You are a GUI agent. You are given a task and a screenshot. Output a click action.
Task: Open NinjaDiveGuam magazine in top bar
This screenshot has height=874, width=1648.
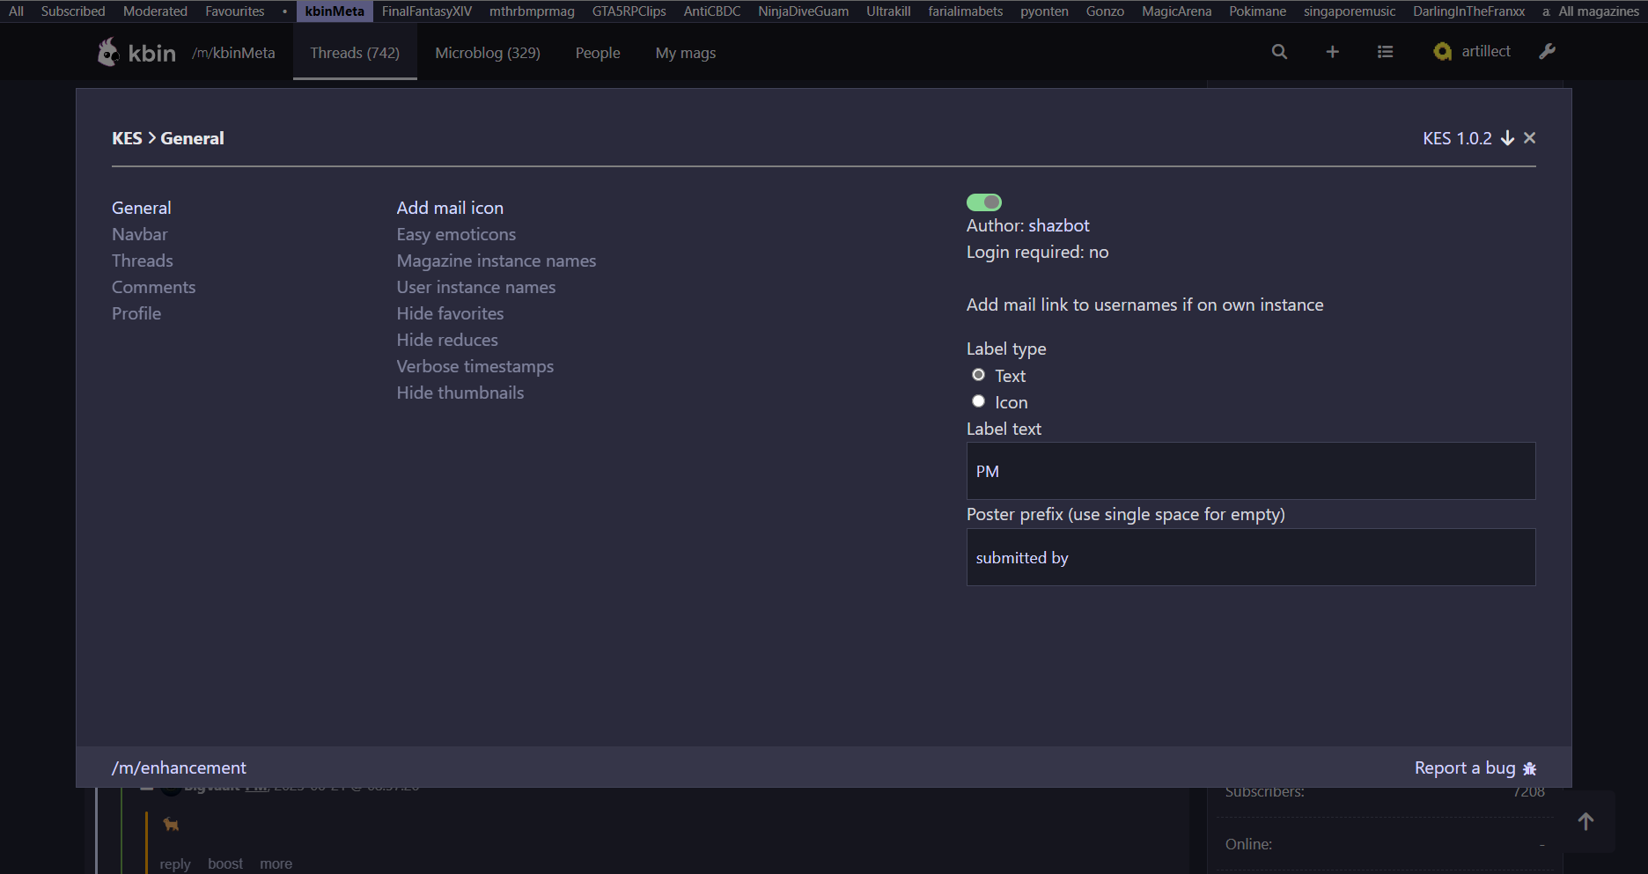[x=804, y=11]
